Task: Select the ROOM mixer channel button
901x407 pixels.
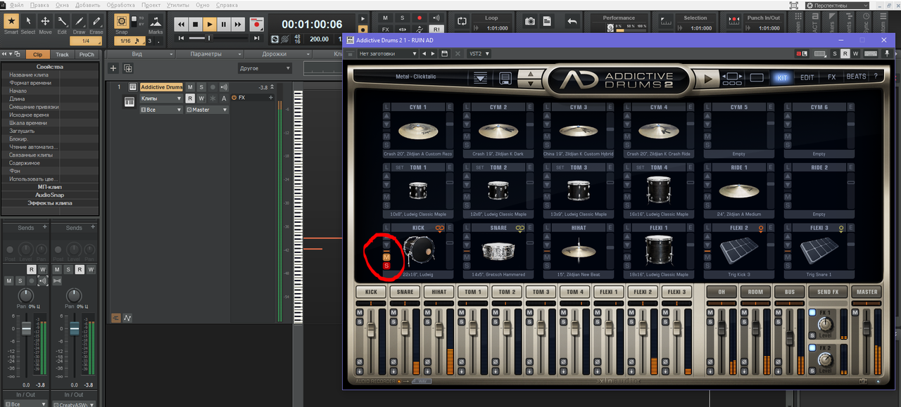Action: tap(755, 292)
